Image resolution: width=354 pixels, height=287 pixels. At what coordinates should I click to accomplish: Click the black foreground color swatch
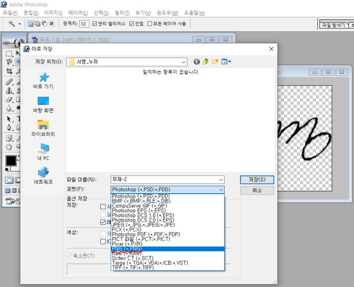point(11,161)
